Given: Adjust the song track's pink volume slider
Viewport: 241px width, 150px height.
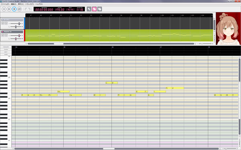Looking at the screenshot, I should click(x=19, y=36).
